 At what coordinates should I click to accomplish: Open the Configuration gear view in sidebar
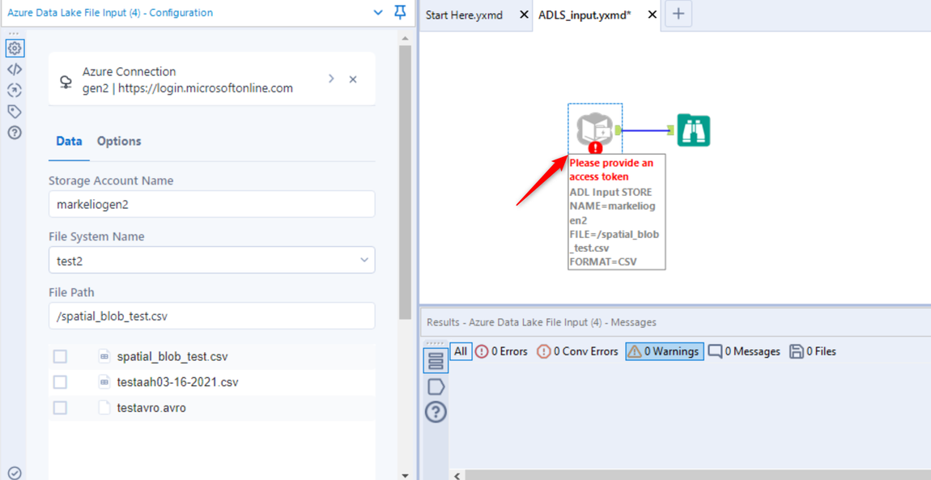[15, 48]
